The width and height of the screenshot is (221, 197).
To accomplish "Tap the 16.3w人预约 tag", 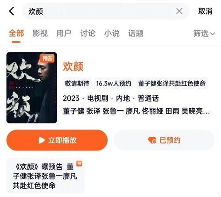I will (113, 83).
